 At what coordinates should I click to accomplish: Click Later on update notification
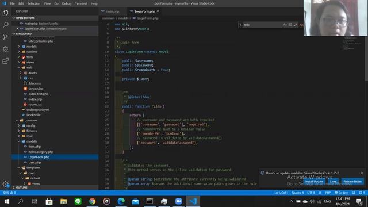333,182
